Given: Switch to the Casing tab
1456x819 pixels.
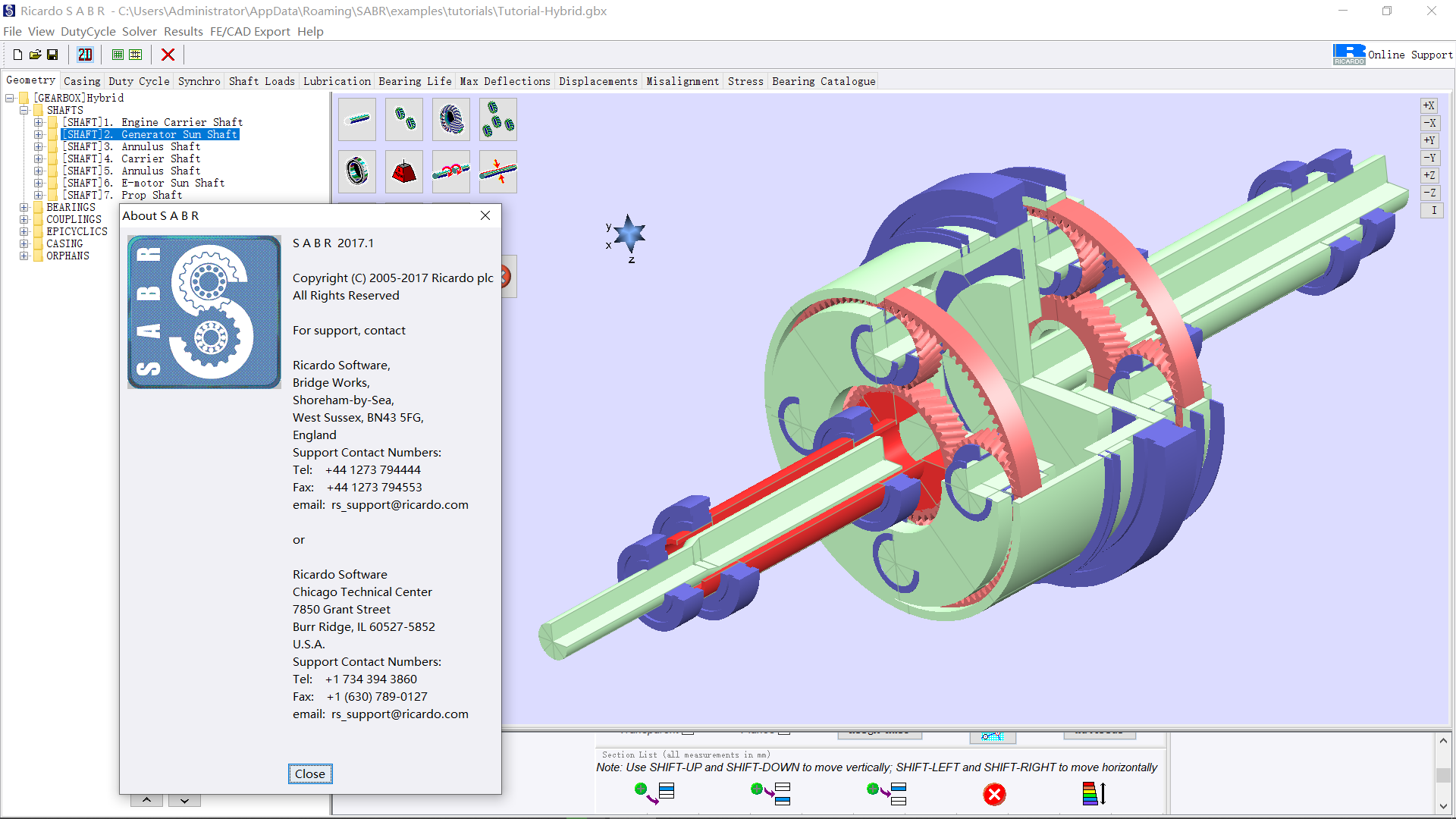Looking at the screenshot, I should tap(82, 81).
